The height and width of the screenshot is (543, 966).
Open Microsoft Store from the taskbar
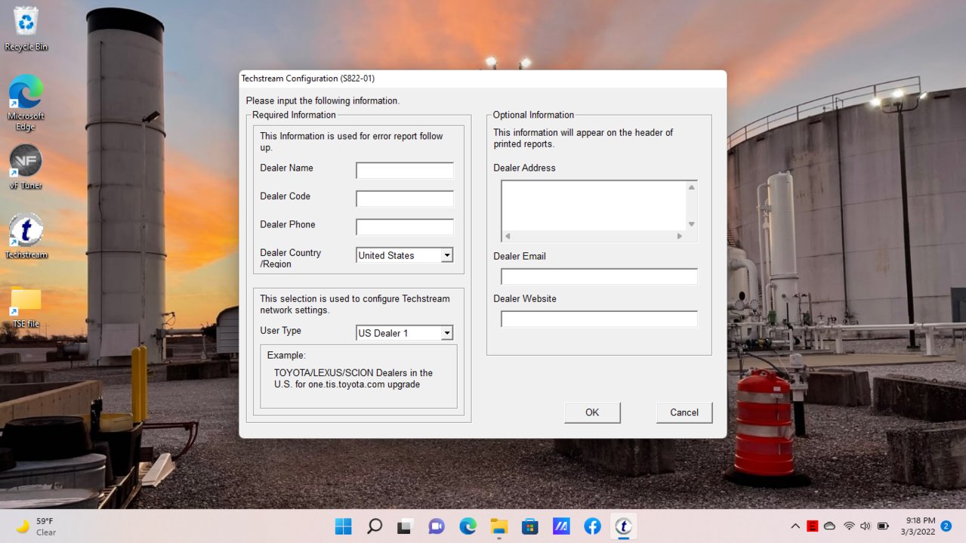[530, 526]
